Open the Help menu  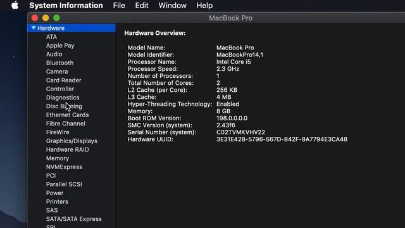coord(204,6)
